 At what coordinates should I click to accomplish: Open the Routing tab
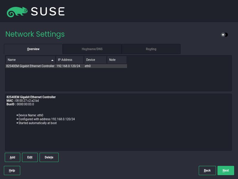click(x=151, y=49)
